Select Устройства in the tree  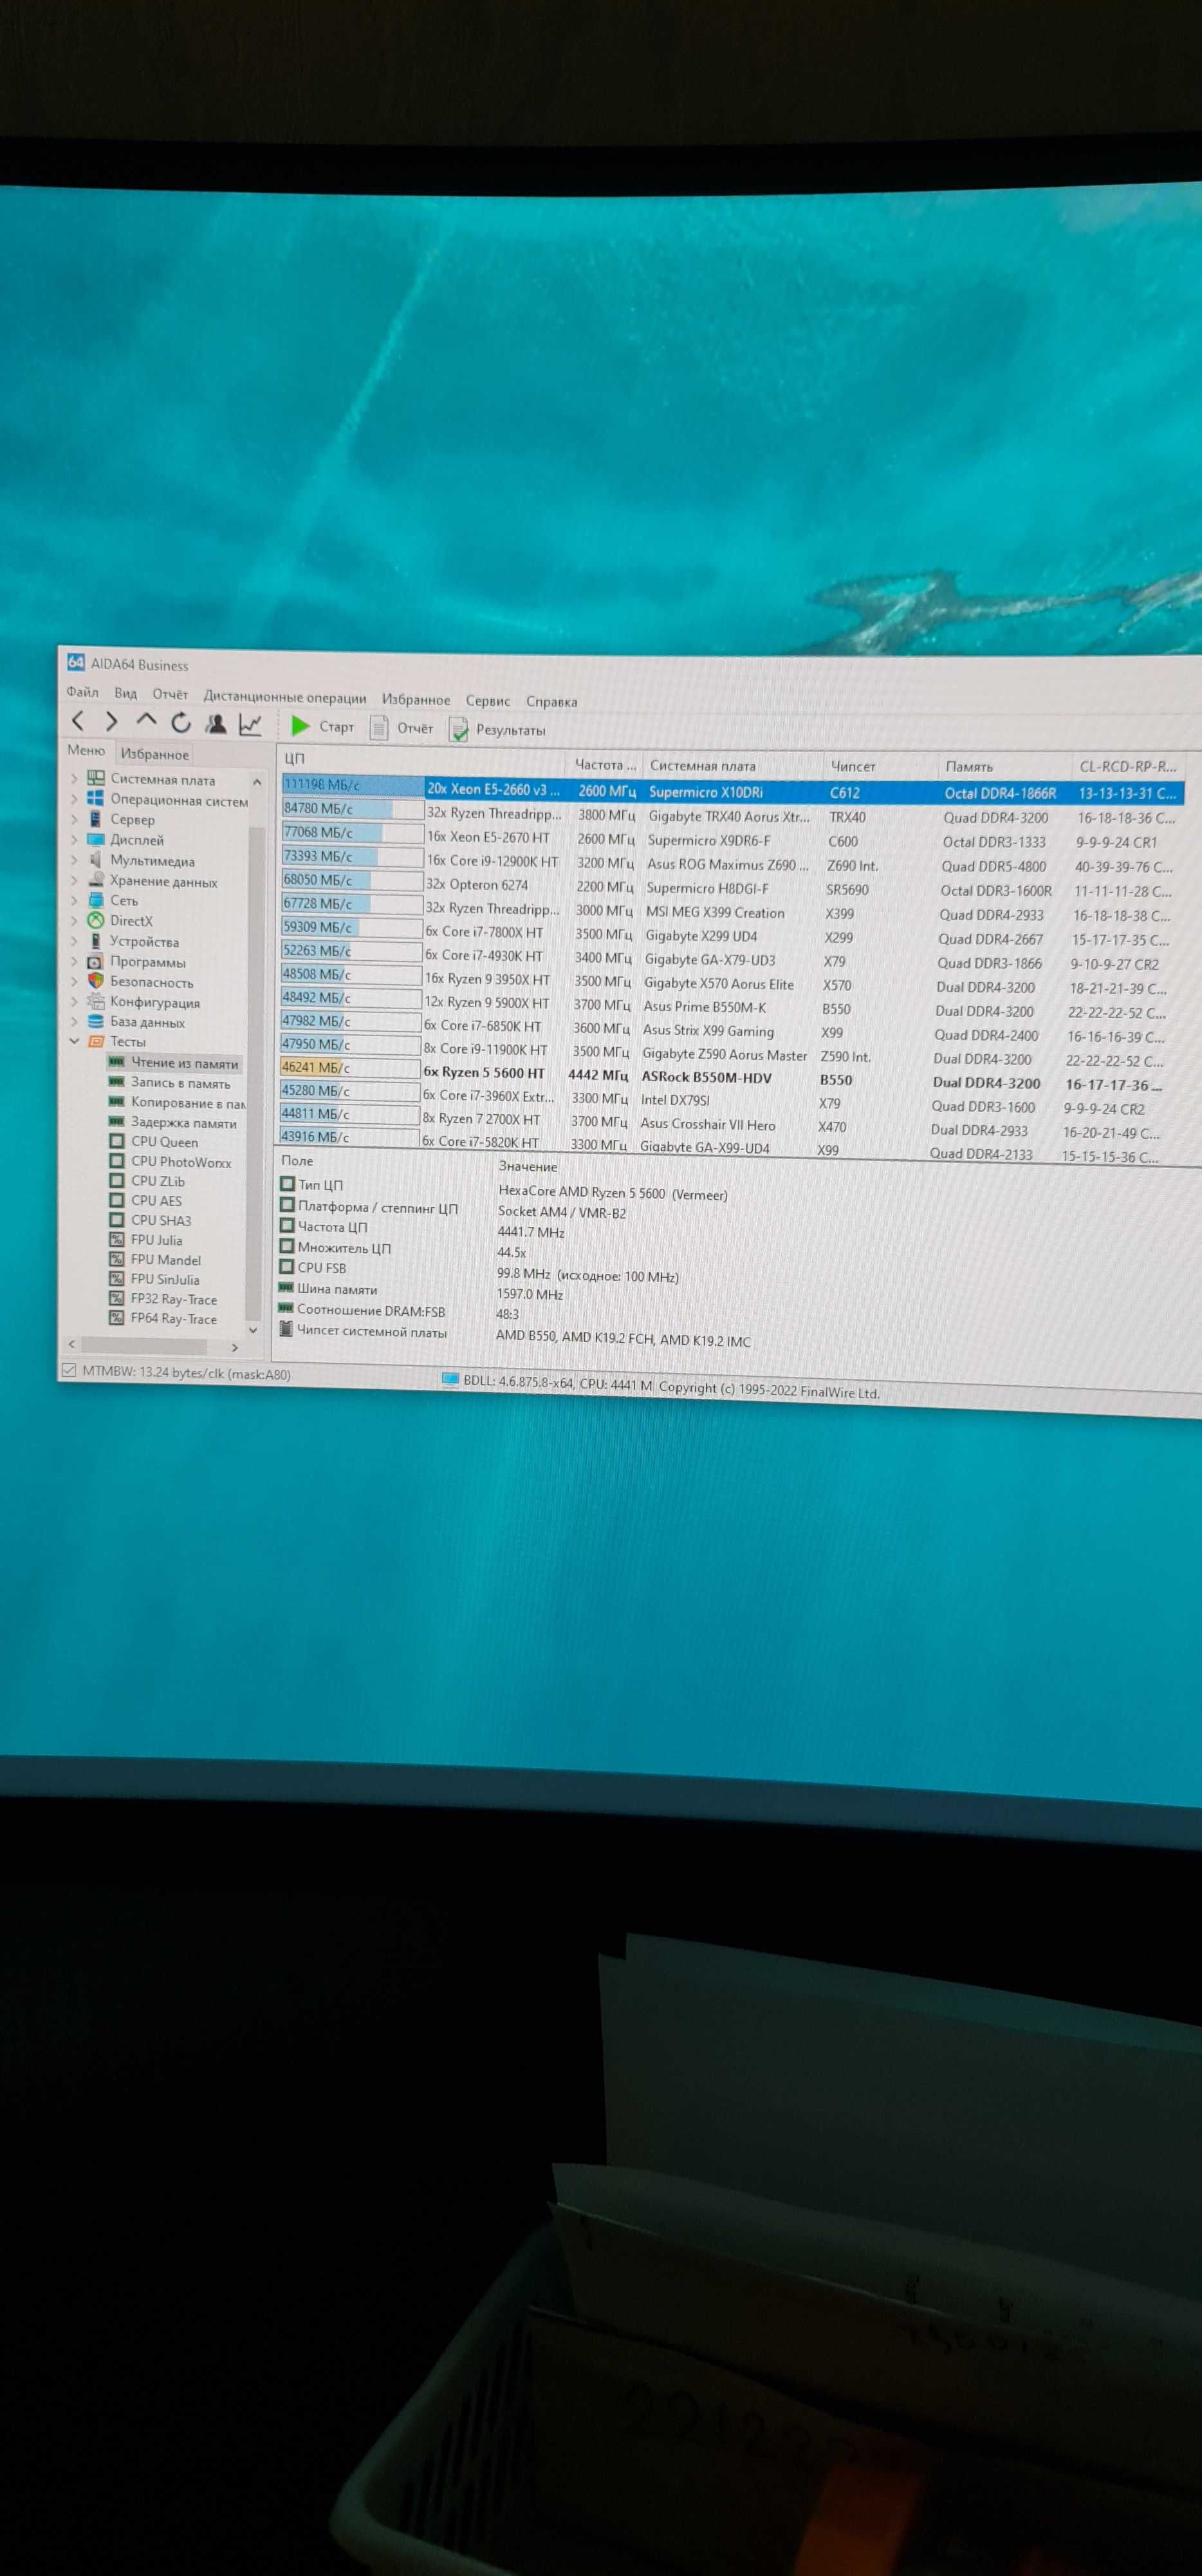click(x=144, y=942)
